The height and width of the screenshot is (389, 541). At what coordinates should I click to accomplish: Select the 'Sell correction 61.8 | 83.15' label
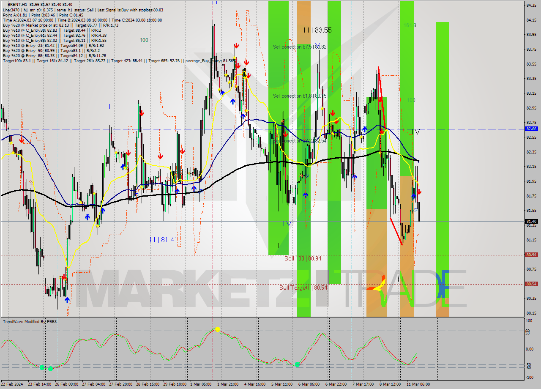coord(300,96)
